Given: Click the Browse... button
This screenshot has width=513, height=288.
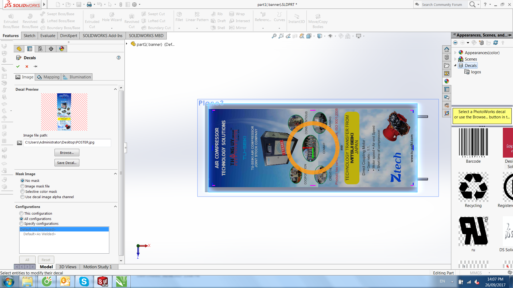Looking at the screenshot, I should (67, 153).
